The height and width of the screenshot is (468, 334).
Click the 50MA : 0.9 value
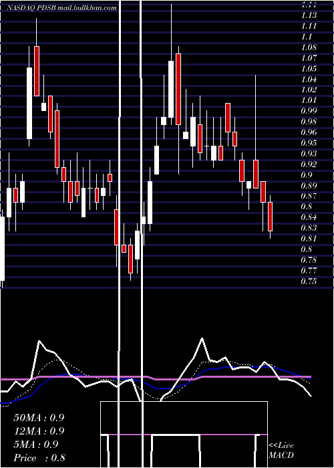click(x=39, y=418)
